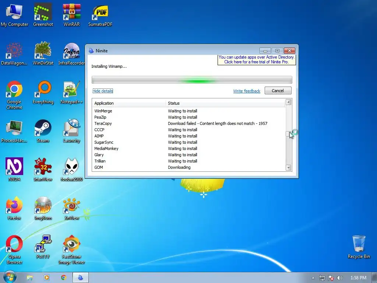Screen dimensions: 377x283
Task: Select the ProcessHacker desktop shortcut
Action: click(x=14, y=131)
